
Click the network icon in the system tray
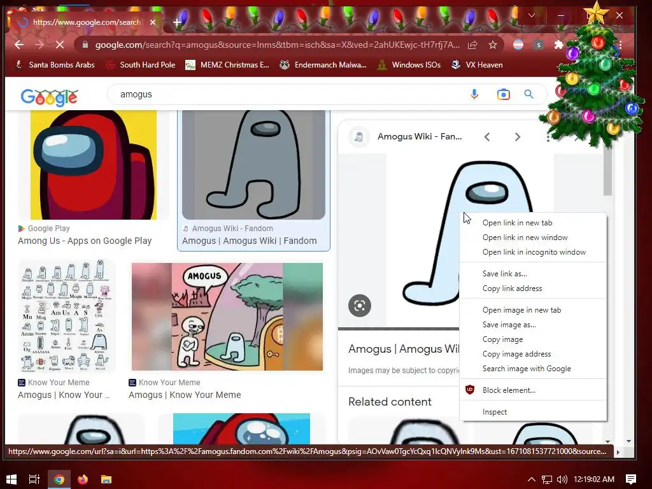[x=546, y=479]
